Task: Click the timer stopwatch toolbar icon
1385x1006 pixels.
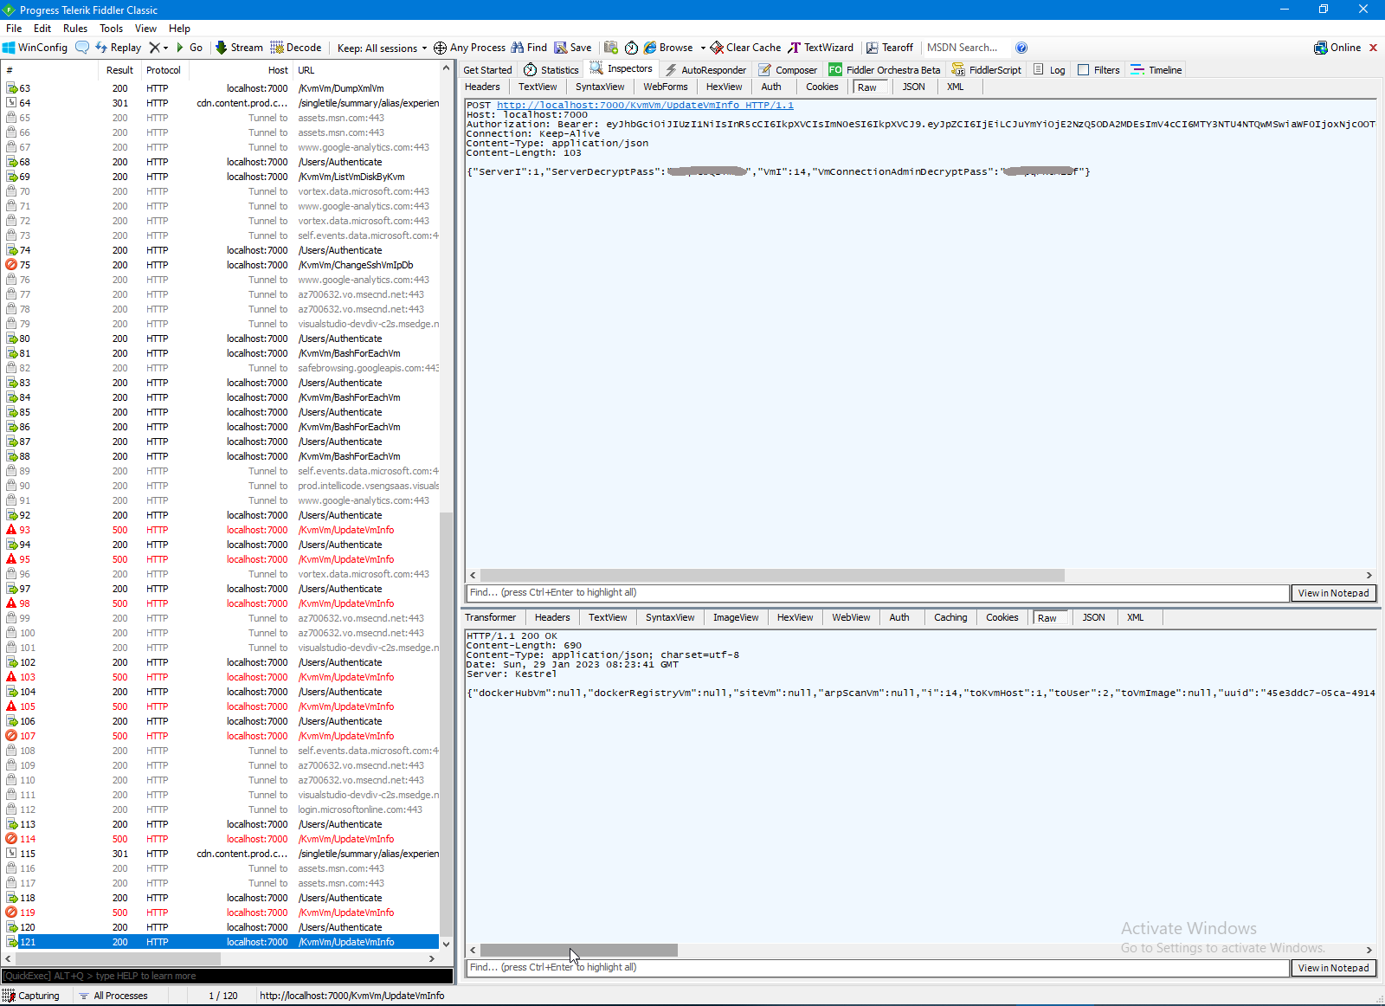Action: (x=631, y=48)
